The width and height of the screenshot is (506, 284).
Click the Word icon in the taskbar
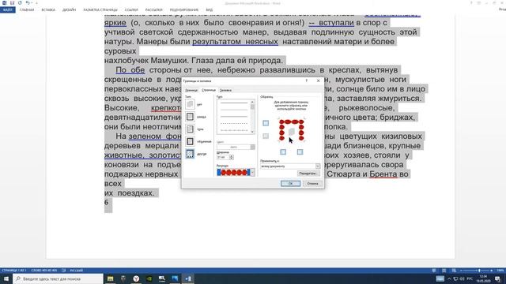pyautogui.click(x=188, y=278)
